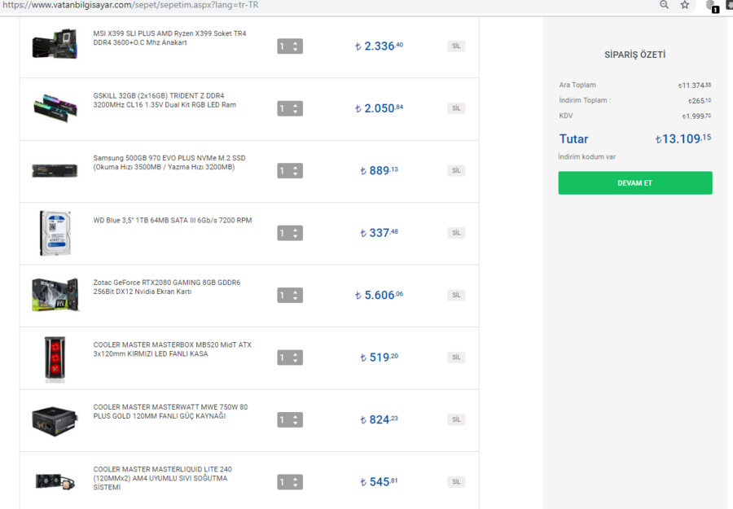Open GSKILL 32GB TRIDENT Z product title
Image resolution: width=733 pixels, height=509 pixels.
click(165, 100)
